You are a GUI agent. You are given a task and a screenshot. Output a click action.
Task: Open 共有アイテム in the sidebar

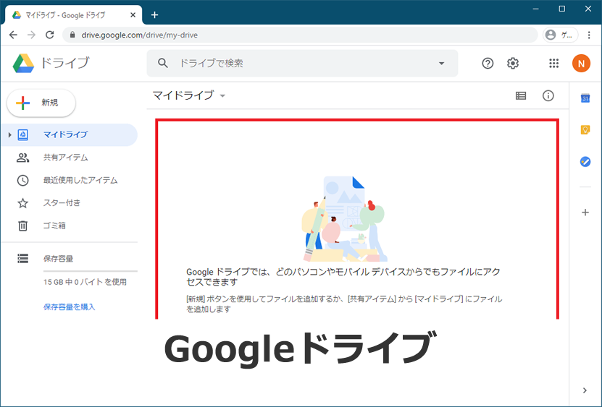[x=69, y=158]
